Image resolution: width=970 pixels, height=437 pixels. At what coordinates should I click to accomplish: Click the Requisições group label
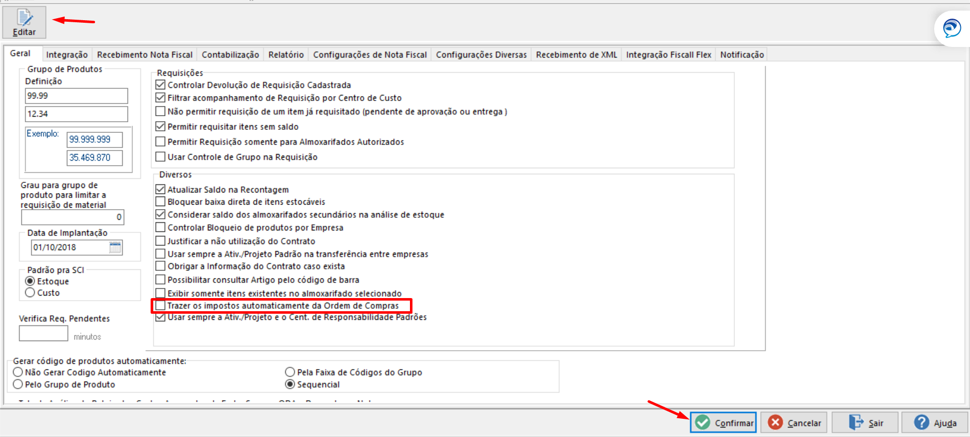pos(180,73)
